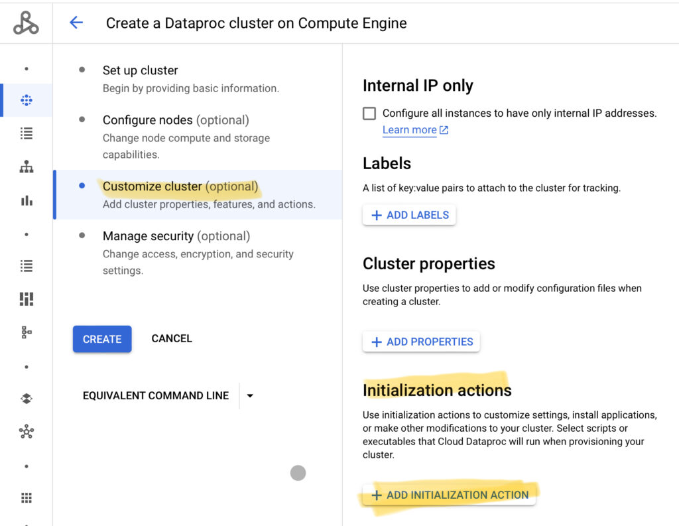The width and height of the screenshot is (679, 526).
Task: Enable internal IP addresses only checkbox
Action: tap(369, 113)
